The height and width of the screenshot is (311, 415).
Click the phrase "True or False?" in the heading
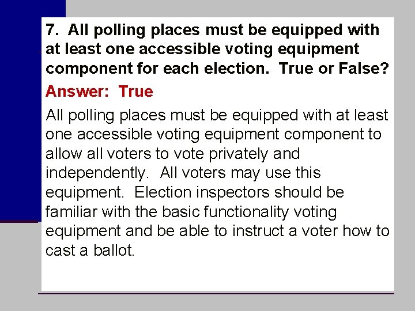(x=334, y=68)
